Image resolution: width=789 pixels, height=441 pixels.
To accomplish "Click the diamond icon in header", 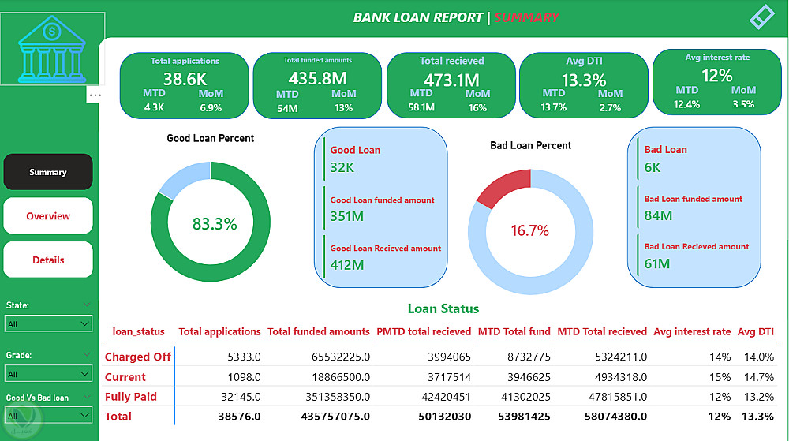I will (762, 17).
